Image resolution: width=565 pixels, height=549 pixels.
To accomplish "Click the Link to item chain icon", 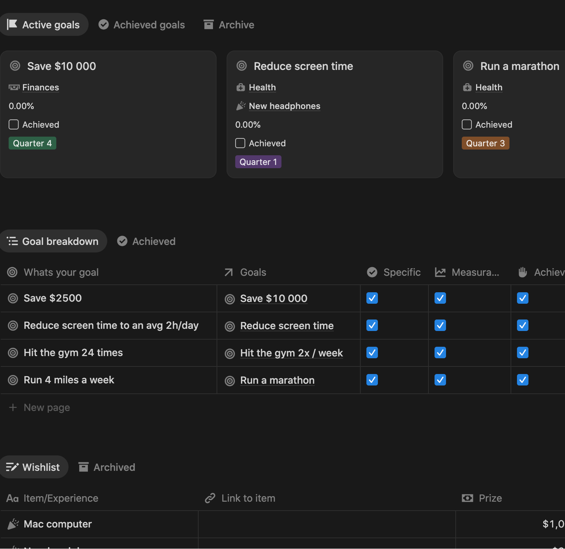I will (x=210, y=498).
